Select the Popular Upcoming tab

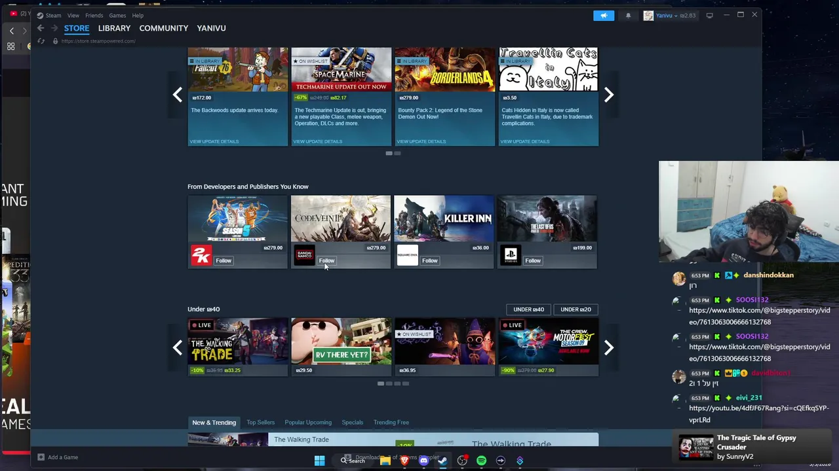coord(308,423)
